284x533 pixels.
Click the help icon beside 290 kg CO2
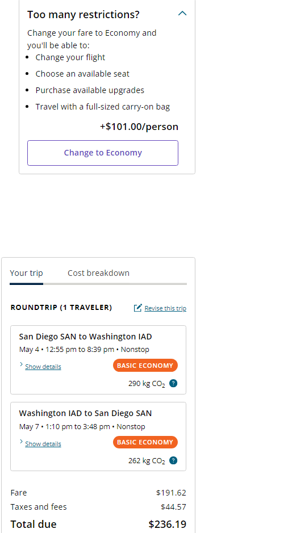(173, 384)
